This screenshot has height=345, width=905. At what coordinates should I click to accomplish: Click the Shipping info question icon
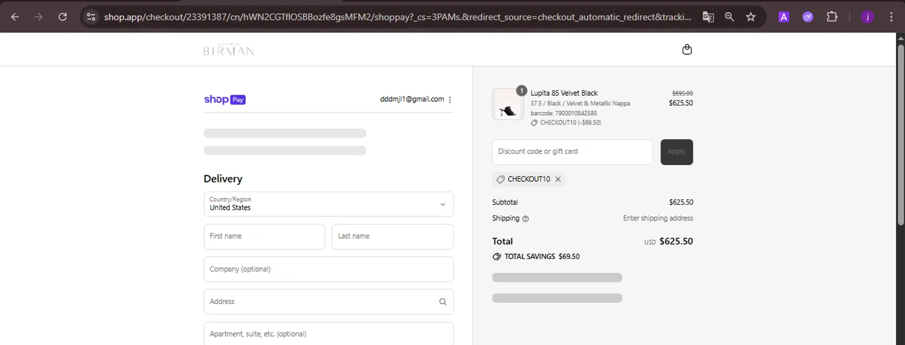[x=526, y=219]
